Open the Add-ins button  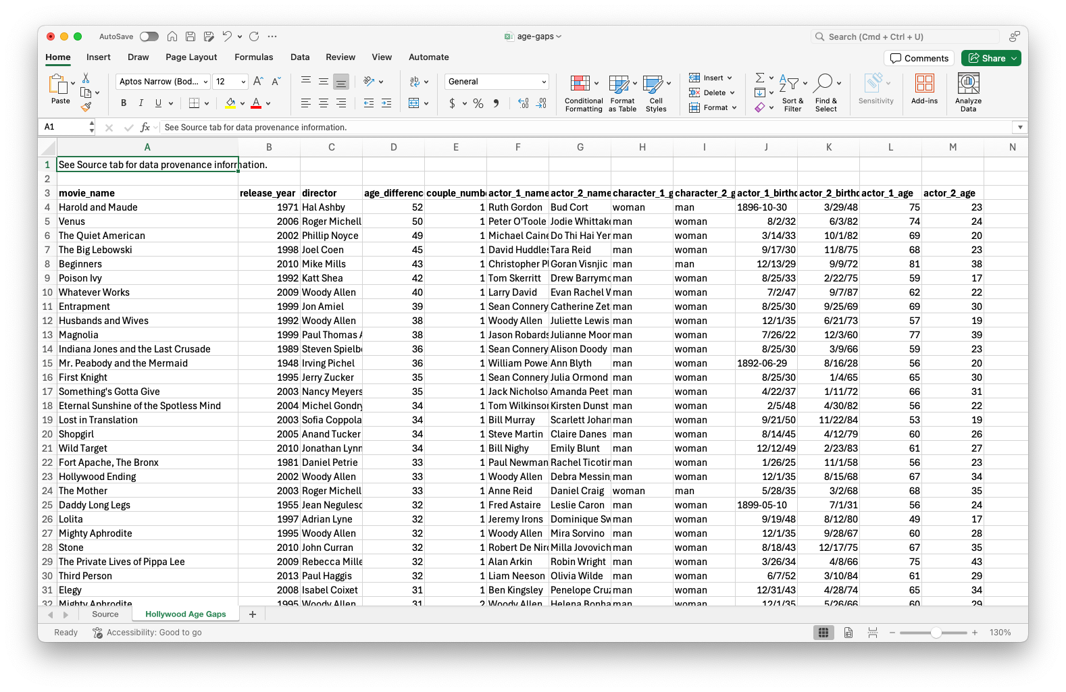[x=924, y=84]
